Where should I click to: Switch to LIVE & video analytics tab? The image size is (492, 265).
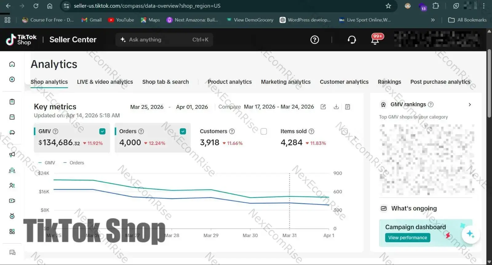click(105, 82)
